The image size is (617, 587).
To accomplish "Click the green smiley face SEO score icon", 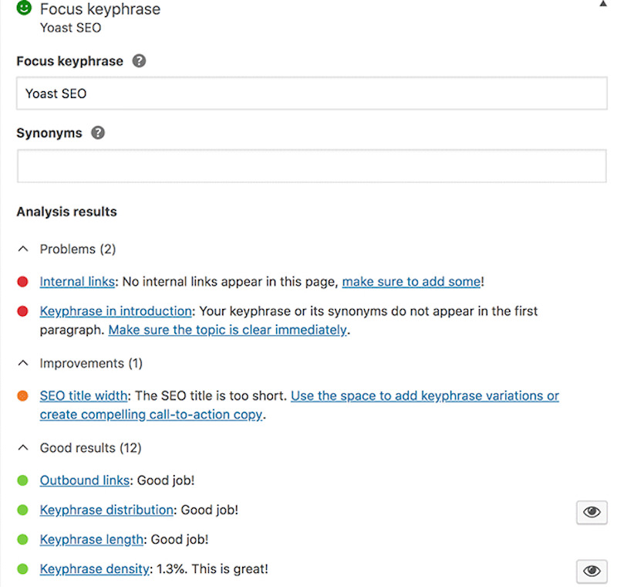I will (x=24, y=8).
